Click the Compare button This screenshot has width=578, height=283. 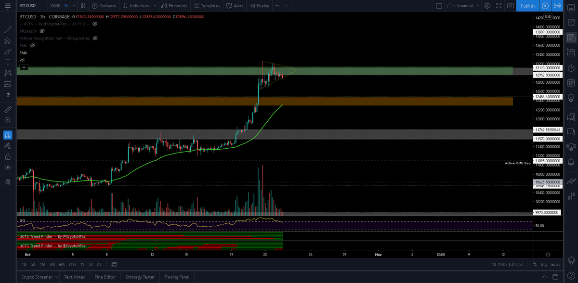click(x=104, y=6)
